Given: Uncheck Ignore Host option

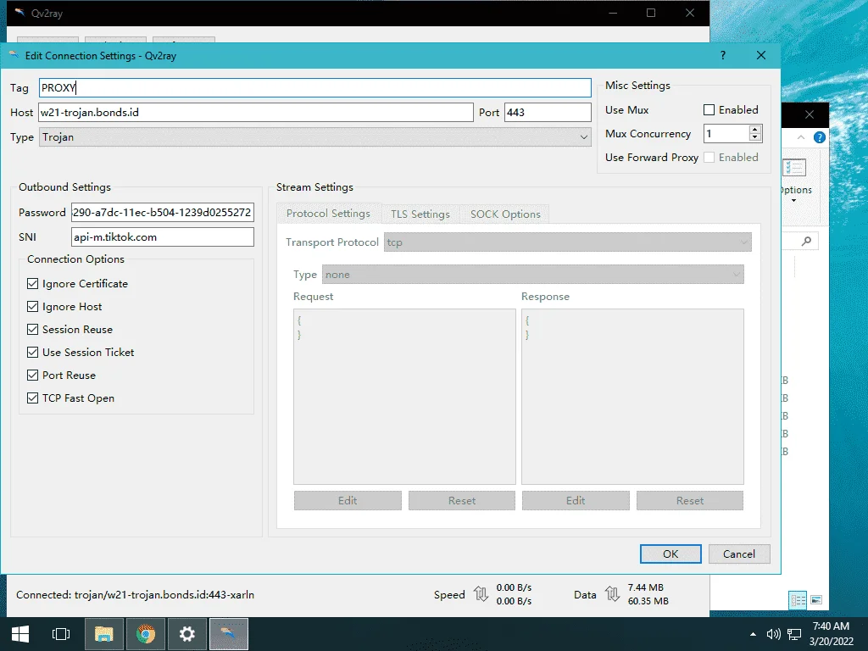Looking at the screenshot, I should point(33,307).
